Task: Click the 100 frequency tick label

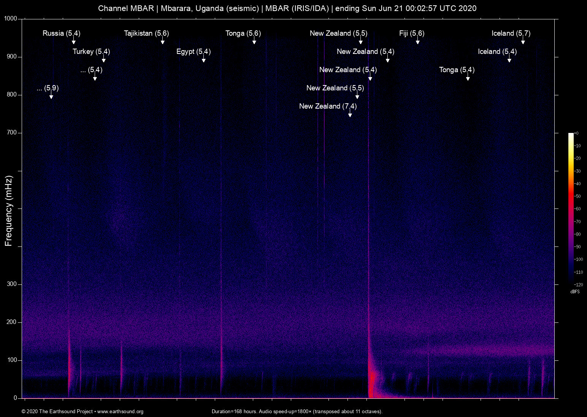Action: 12,360
